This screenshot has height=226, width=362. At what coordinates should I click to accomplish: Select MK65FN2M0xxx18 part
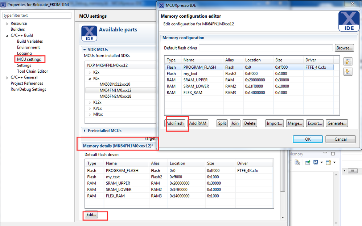pyautogui.click(x=115, y=96)
